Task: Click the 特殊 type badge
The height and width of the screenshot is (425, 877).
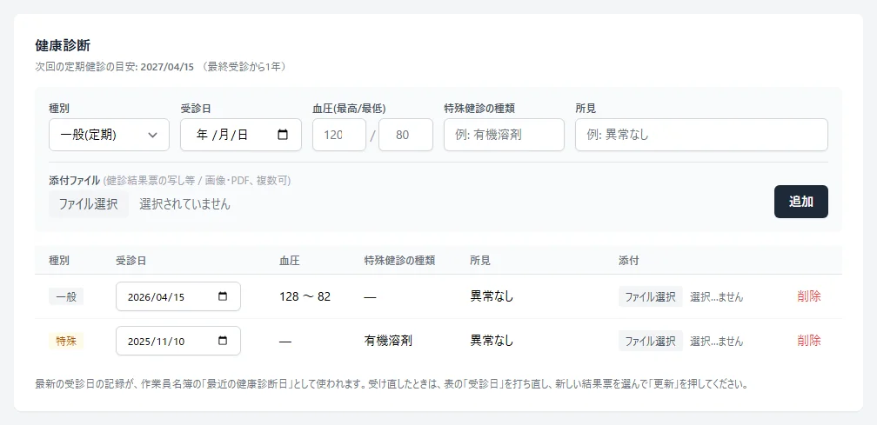Action: [66, 341]
